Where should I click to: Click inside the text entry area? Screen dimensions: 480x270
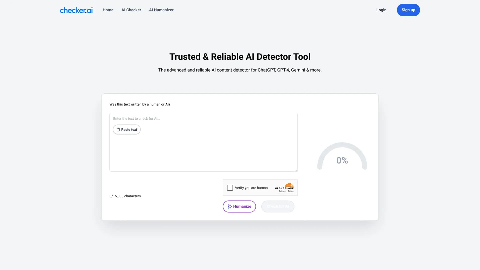(x=203, y=150)
